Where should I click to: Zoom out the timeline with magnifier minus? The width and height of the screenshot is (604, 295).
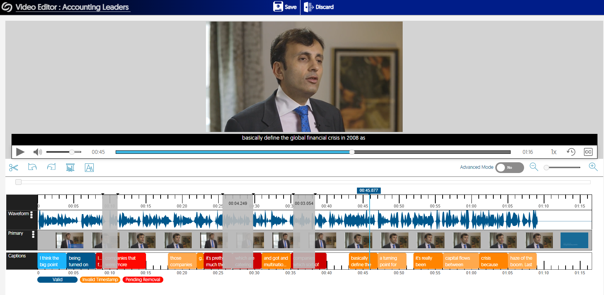click(x=534, y=167)
